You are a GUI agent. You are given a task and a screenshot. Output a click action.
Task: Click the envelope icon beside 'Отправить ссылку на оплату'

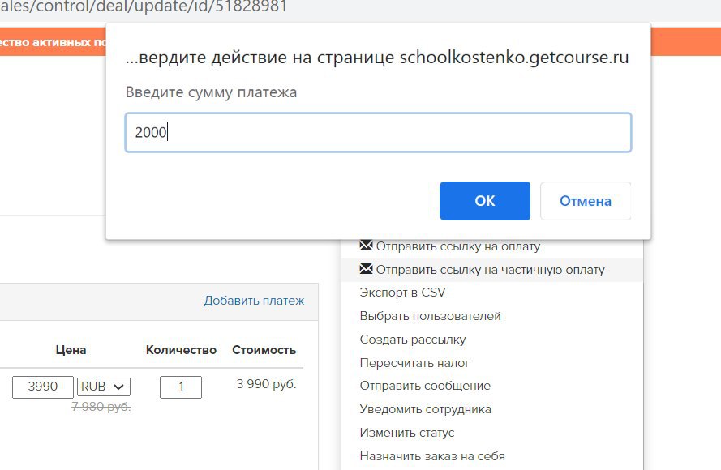366,246
